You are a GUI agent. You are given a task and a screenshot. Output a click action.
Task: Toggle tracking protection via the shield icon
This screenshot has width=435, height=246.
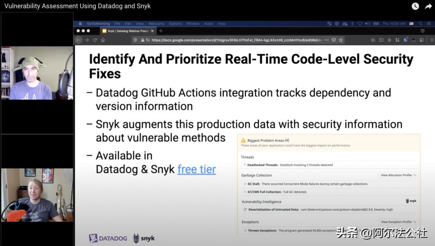[x=135, y=40]
